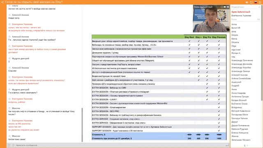
Task: Select participant Зелельман Михаил
Action: 241,140
